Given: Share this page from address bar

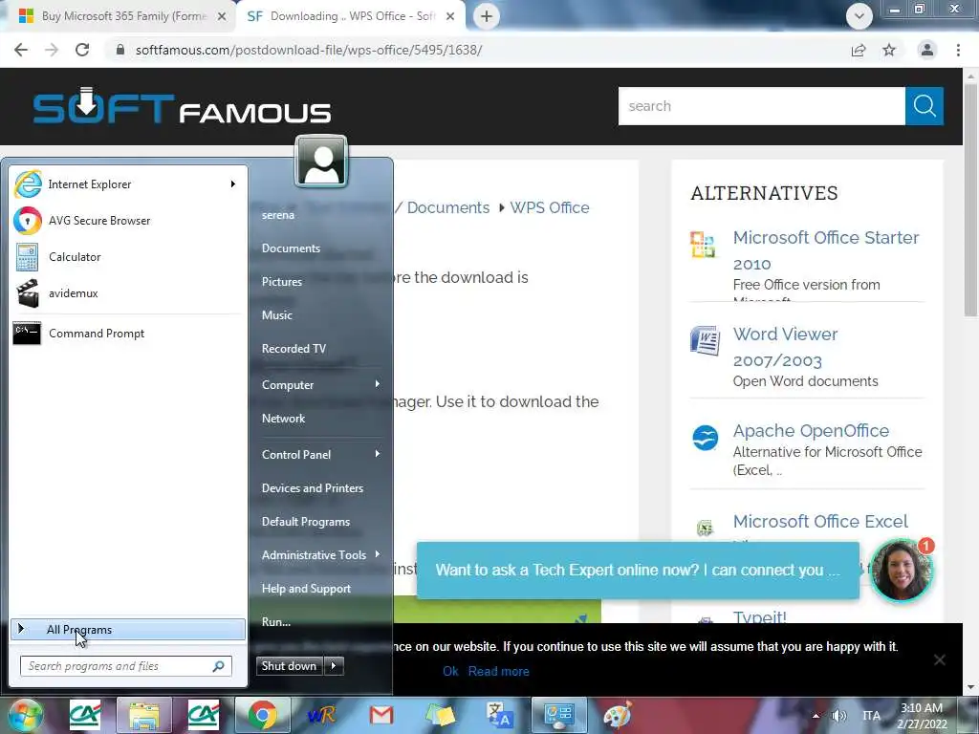Looking at the screenshot, I should 859,50.
